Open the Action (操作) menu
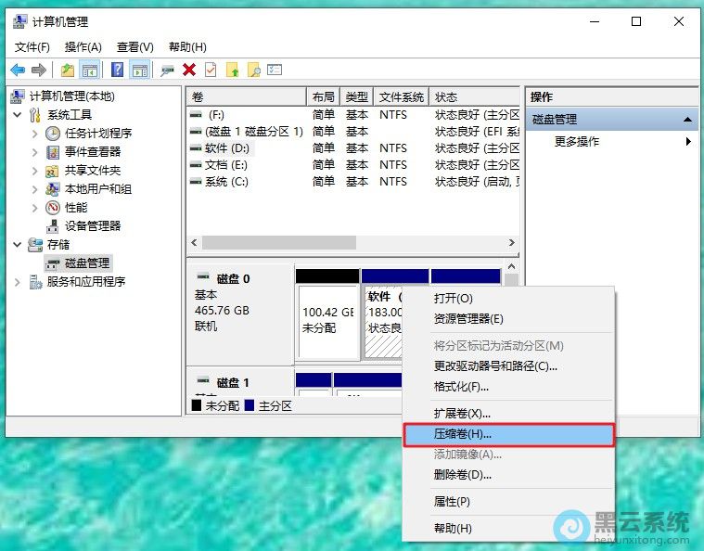This screenshot has width=704, height=551. pyautogui.click(x=83, y=46)
